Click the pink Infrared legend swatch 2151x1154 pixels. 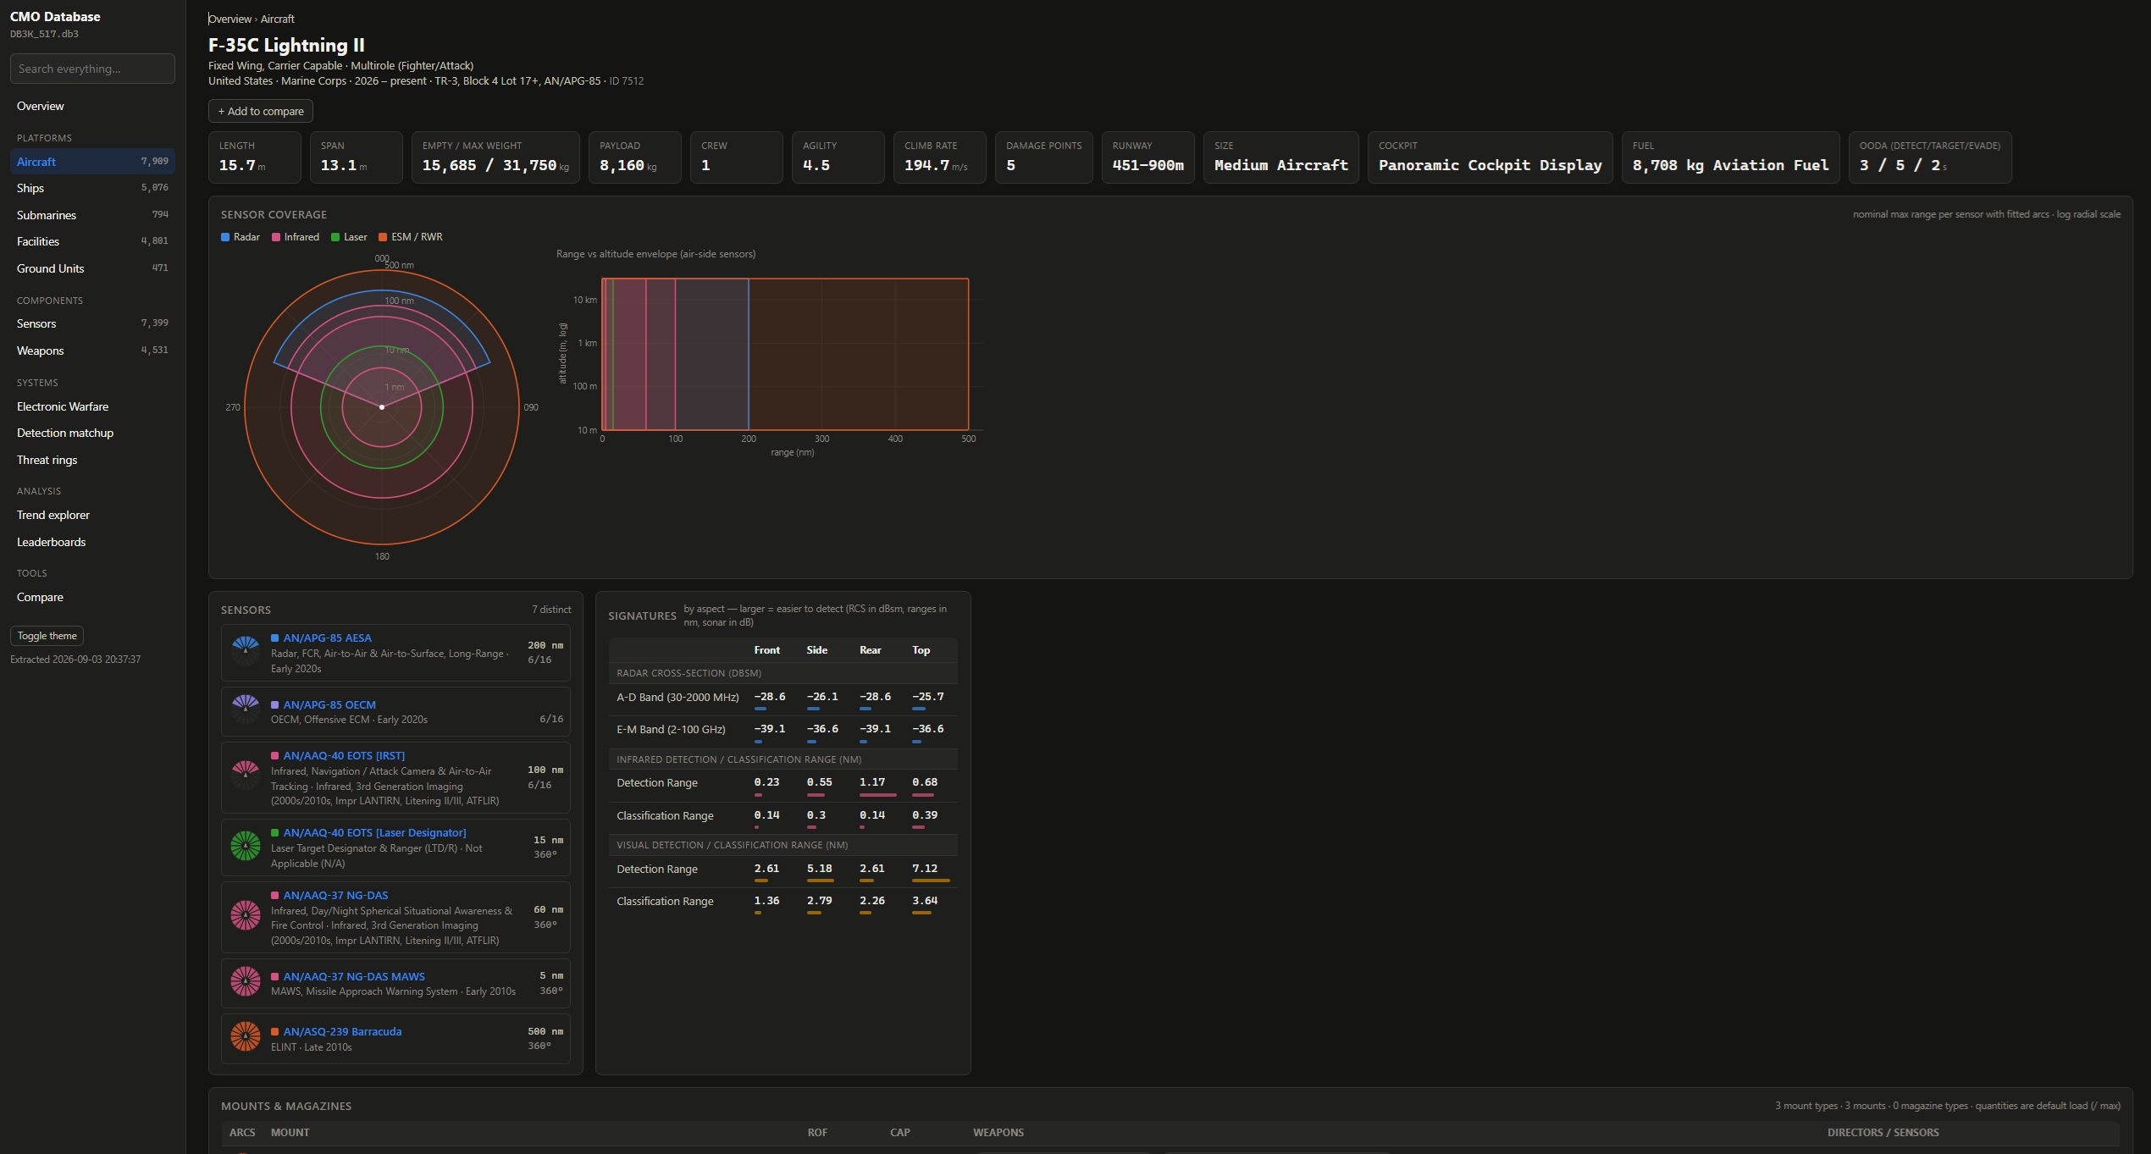[x=276, y=237]
